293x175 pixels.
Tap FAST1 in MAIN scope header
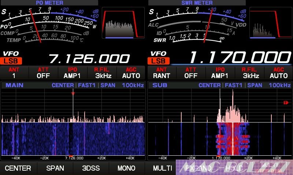tap(87, 85)
